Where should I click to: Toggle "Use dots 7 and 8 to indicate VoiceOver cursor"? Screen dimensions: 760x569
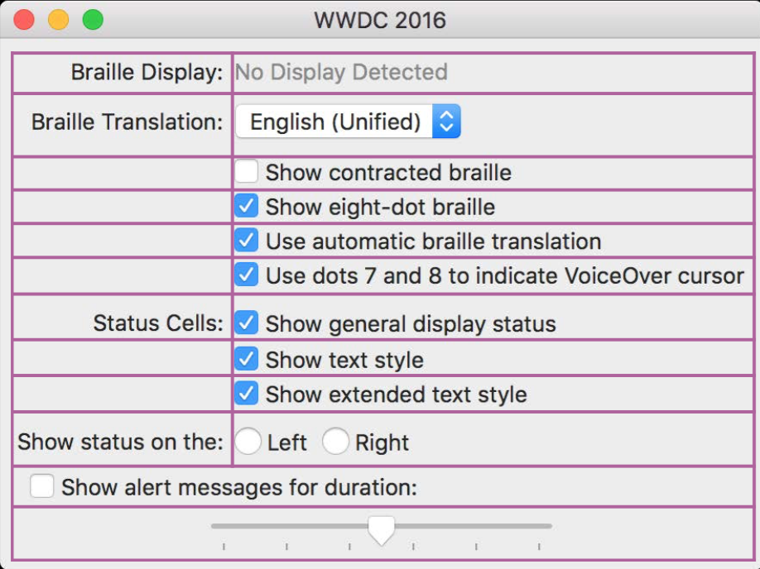[x=246, y=274]
